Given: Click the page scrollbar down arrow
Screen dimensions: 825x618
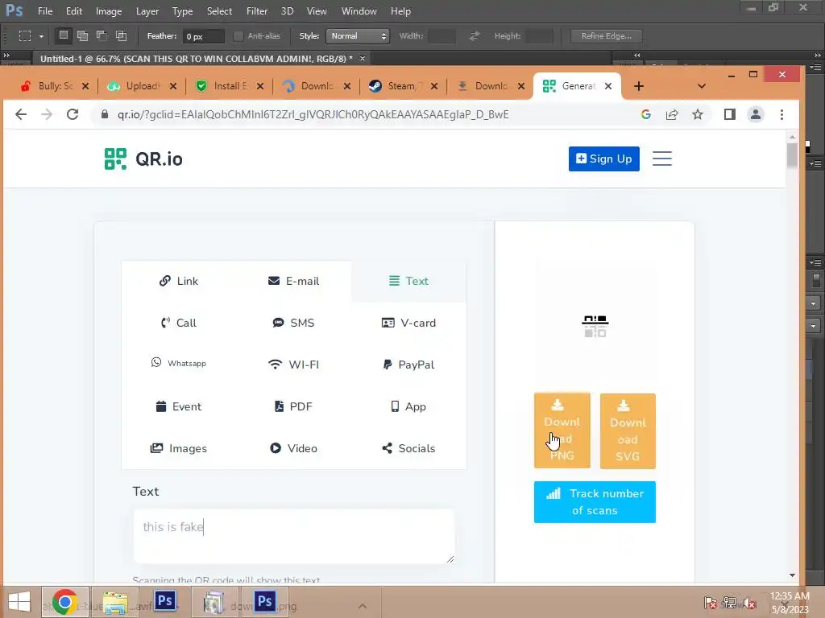Looking at the screenshot, I should coord(793,575).
